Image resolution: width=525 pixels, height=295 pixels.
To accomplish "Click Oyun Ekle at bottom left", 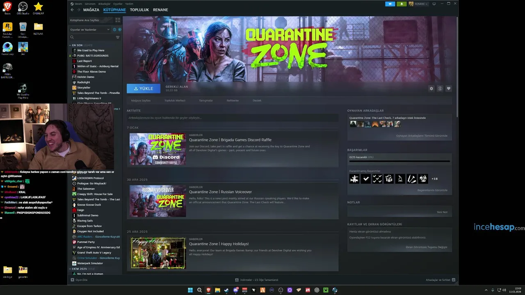I will pyautogui.click(x=79, y=280).
